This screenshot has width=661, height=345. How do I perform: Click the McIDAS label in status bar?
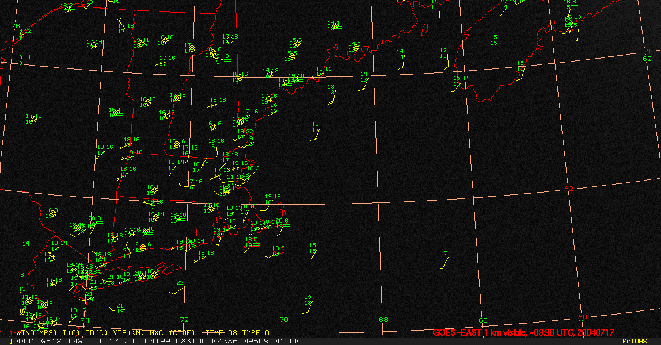coord(635,341)
